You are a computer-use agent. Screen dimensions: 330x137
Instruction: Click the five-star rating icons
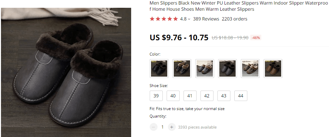[164, 19]
